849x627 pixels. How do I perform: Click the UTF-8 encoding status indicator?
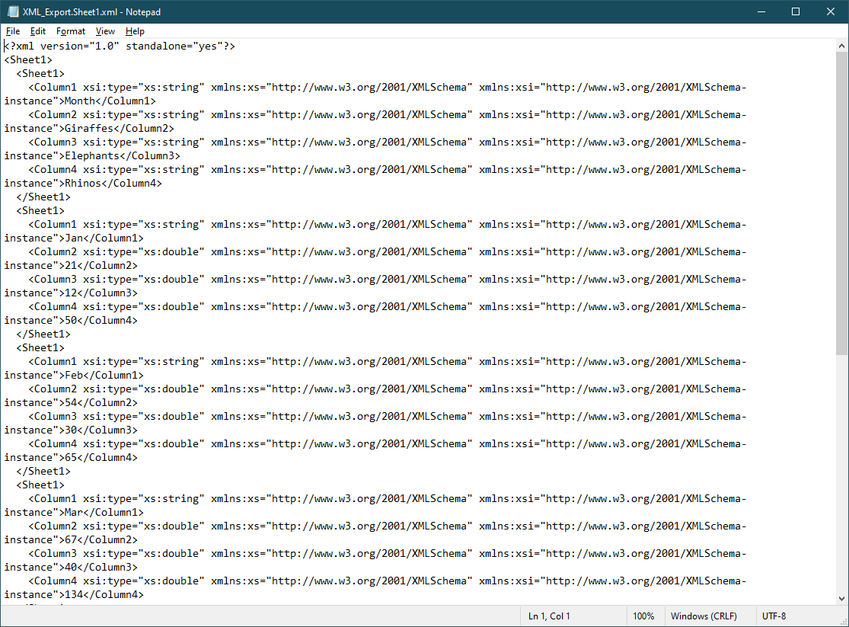(774, 616)
